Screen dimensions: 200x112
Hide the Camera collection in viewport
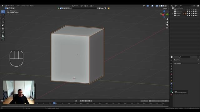click(192, 14)
